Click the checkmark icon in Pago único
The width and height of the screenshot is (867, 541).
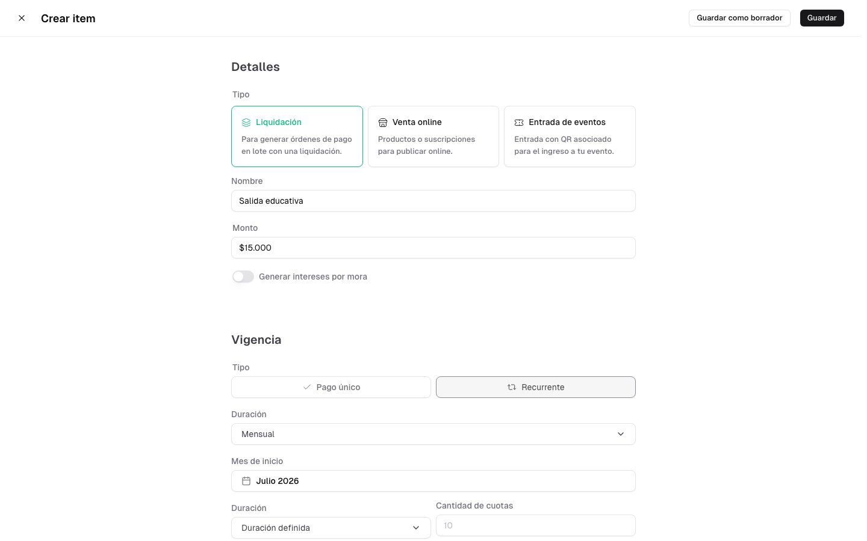(x=307, y=387)
